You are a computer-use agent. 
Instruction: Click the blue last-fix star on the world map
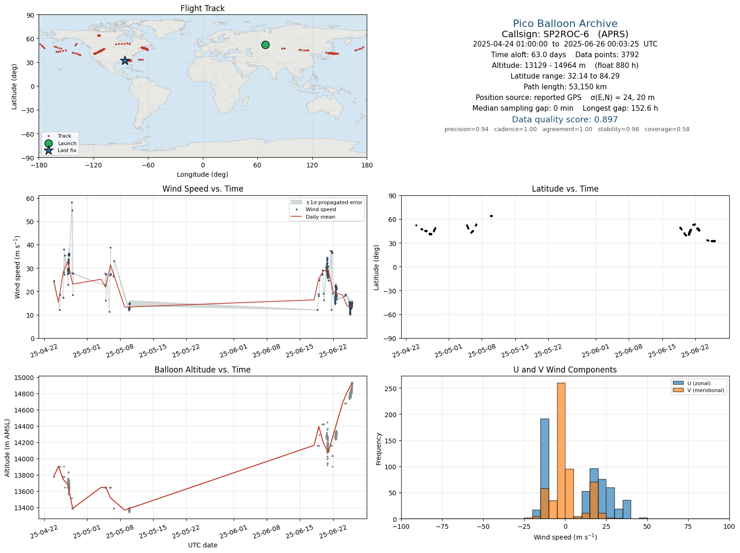(125, 60)
